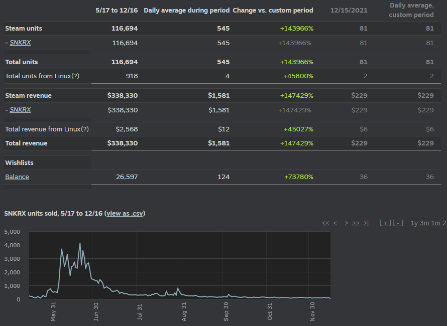Click the +73780% wishlist change

pyautogui.click(x=299, y=177)
